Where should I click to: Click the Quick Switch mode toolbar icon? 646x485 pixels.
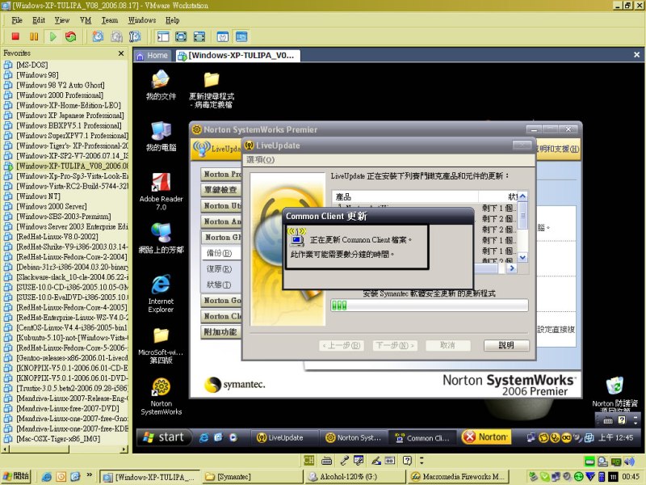tap(199, 36)
